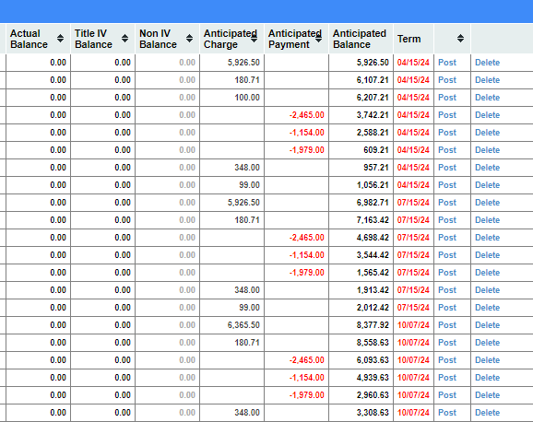The height and width of the screenshot is (422, 533).
Task: Delete the row with balance 3,308.63
Action: (x=488, y=413)
